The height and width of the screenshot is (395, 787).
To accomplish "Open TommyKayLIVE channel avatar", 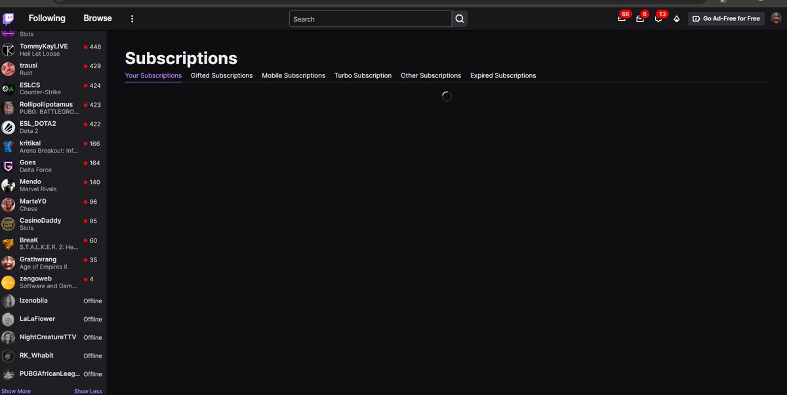I will [8, 50].
